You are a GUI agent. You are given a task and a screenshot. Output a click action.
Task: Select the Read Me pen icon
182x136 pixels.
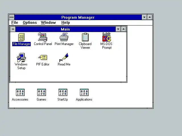[64, 58]
